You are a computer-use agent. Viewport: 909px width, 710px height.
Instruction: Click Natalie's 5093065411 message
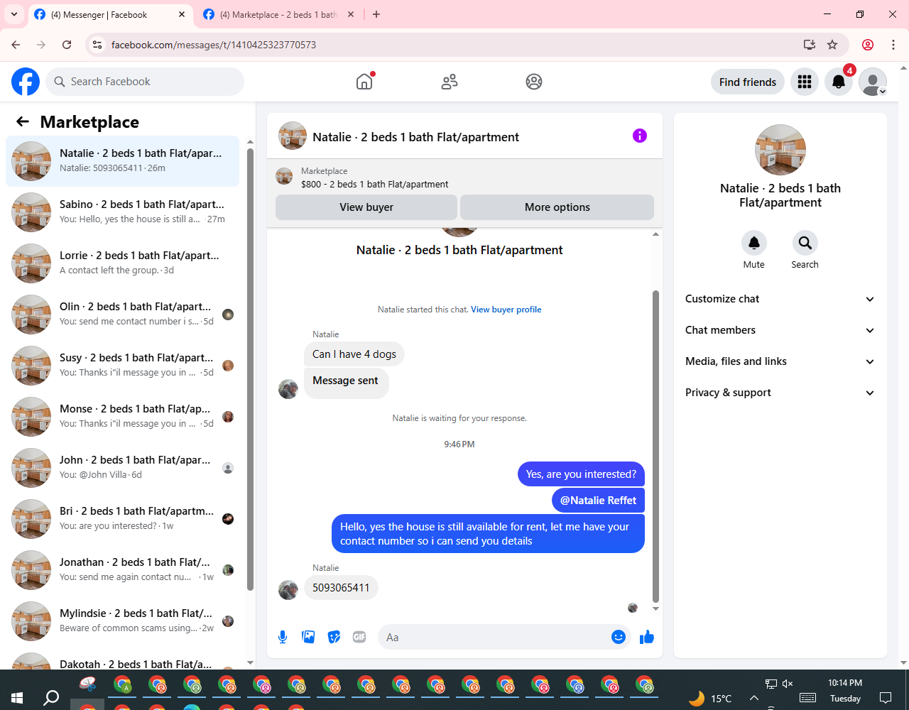(x=341, y=588)
